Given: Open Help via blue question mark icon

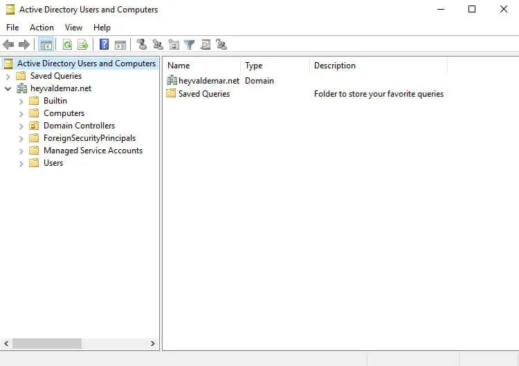Looking at the screenshot, I should click(x=104, y=44).
